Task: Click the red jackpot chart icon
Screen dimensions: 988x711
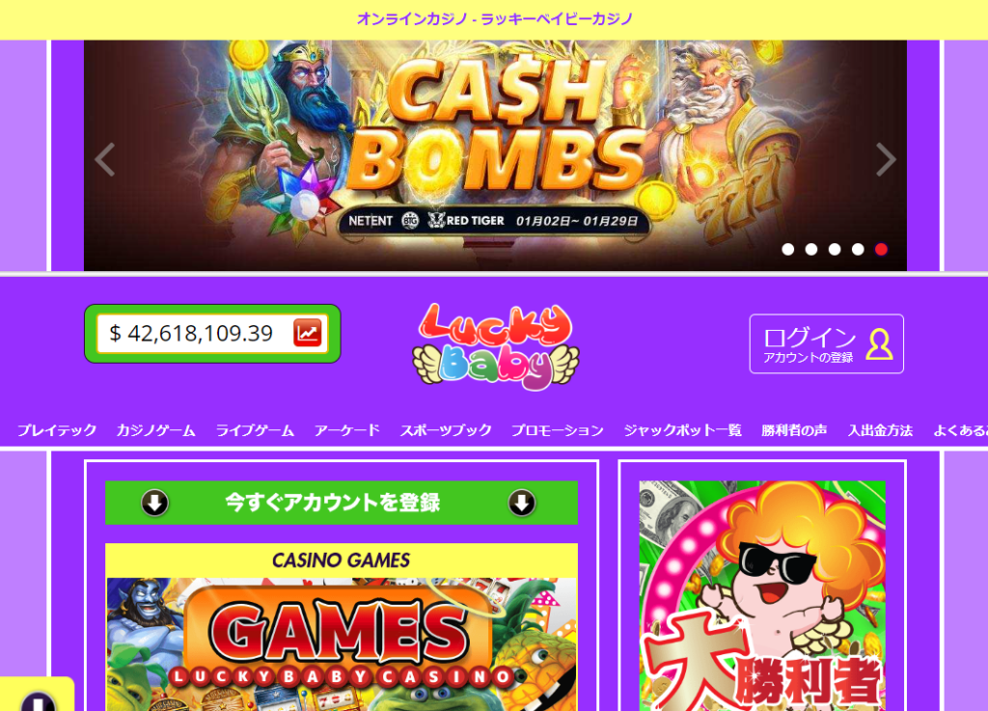Action: coord(308,333)
